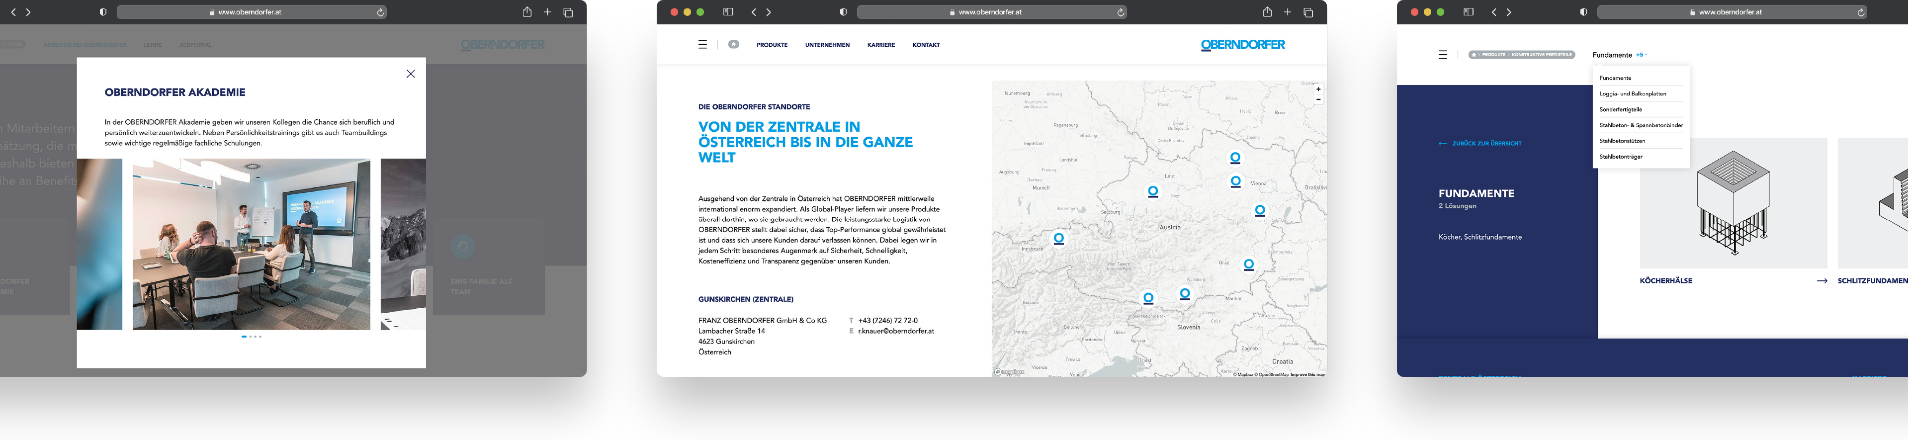The width and height of the screenshot is (1909, 440).
Task: Reload the page in the Akademie window
Action: click(380, 12)
